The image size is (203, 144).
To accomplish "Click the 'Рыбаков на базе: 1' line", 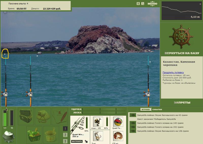I will coord(173,80).
